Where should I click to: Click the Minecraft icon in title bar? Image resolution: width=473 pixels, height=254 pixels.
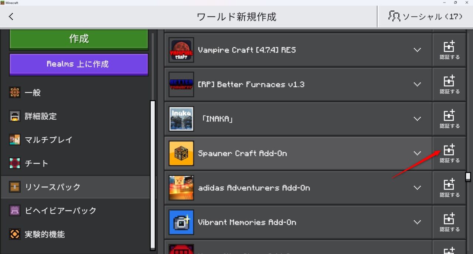coord(3,3)
